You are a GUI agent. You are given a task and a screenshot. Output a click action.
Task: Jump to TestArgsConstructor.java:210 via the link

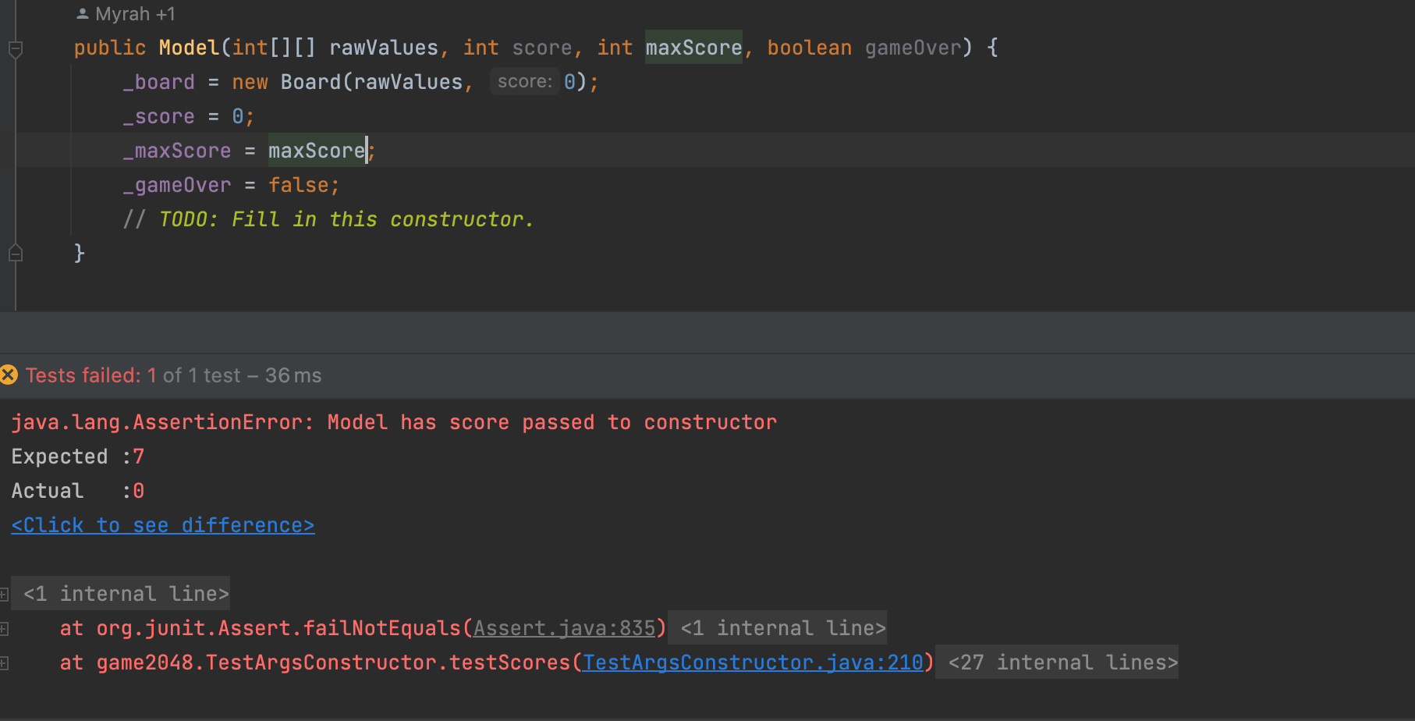753,662
